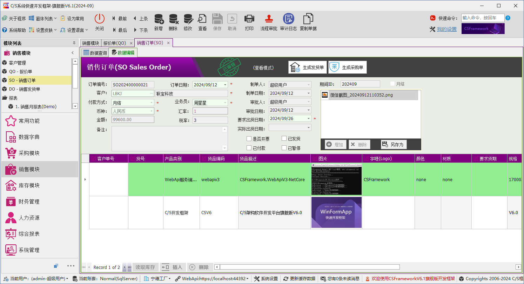Open the 实际出货日期 date dropdown

click(x=308, y=128)
